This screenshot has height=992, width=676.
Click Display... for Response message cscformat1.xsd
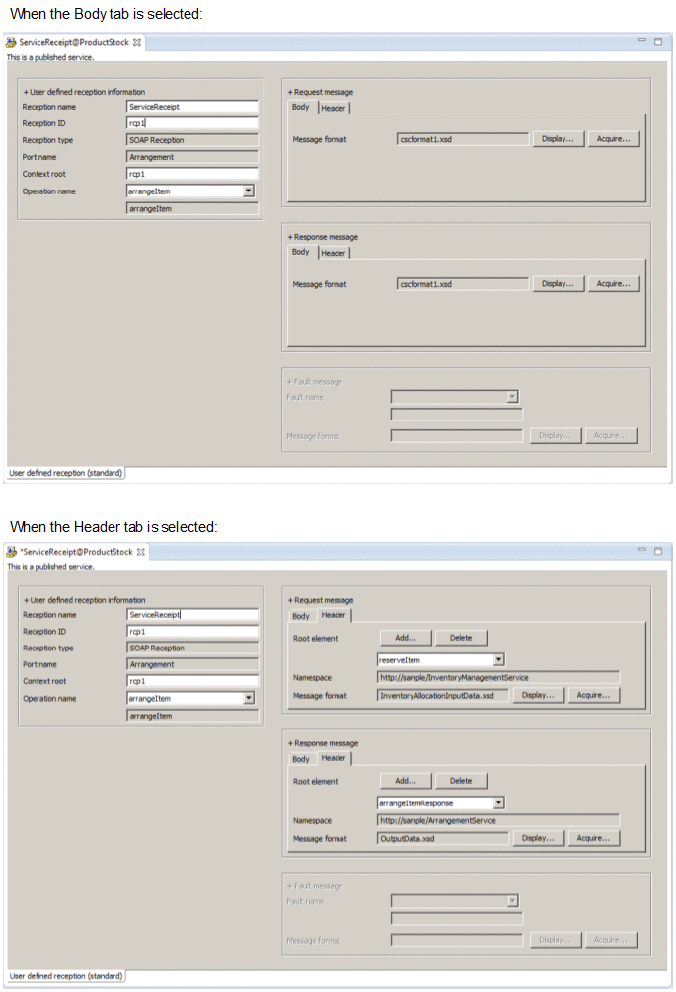tap(558, 283)
